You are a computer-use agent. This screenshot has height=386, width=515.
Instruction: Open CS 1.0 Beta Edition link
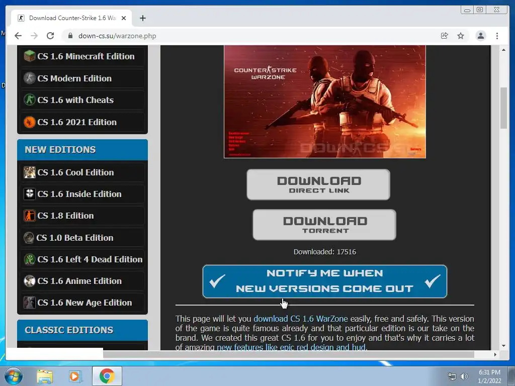74,238
